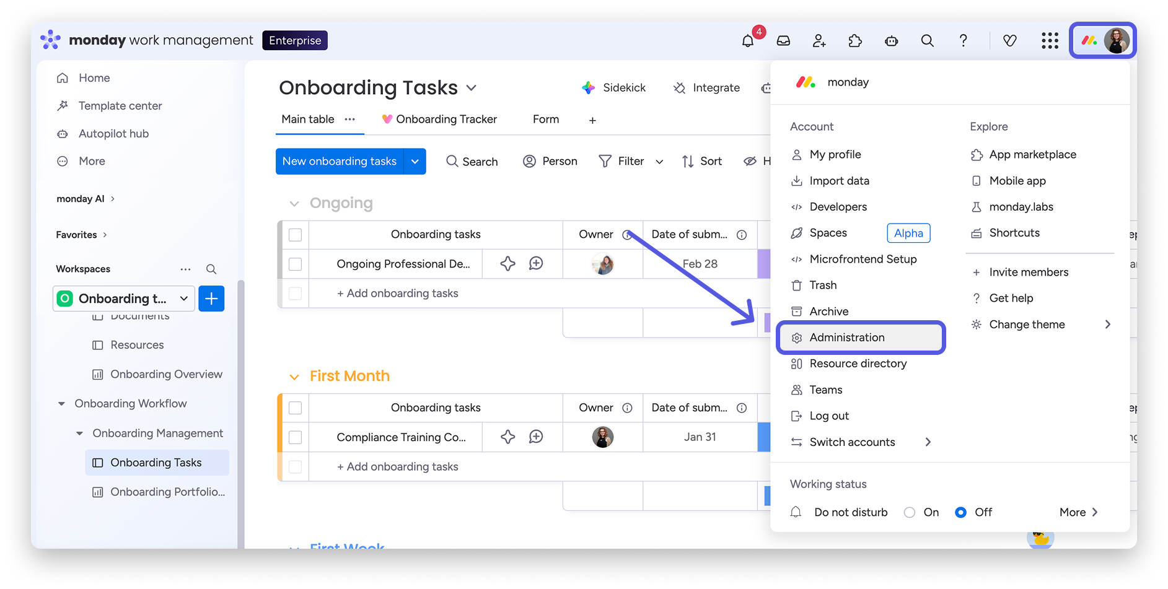This screenshot has height=589, width=1168.
Task: Filter by Person
Action: [x=550, y=162]
